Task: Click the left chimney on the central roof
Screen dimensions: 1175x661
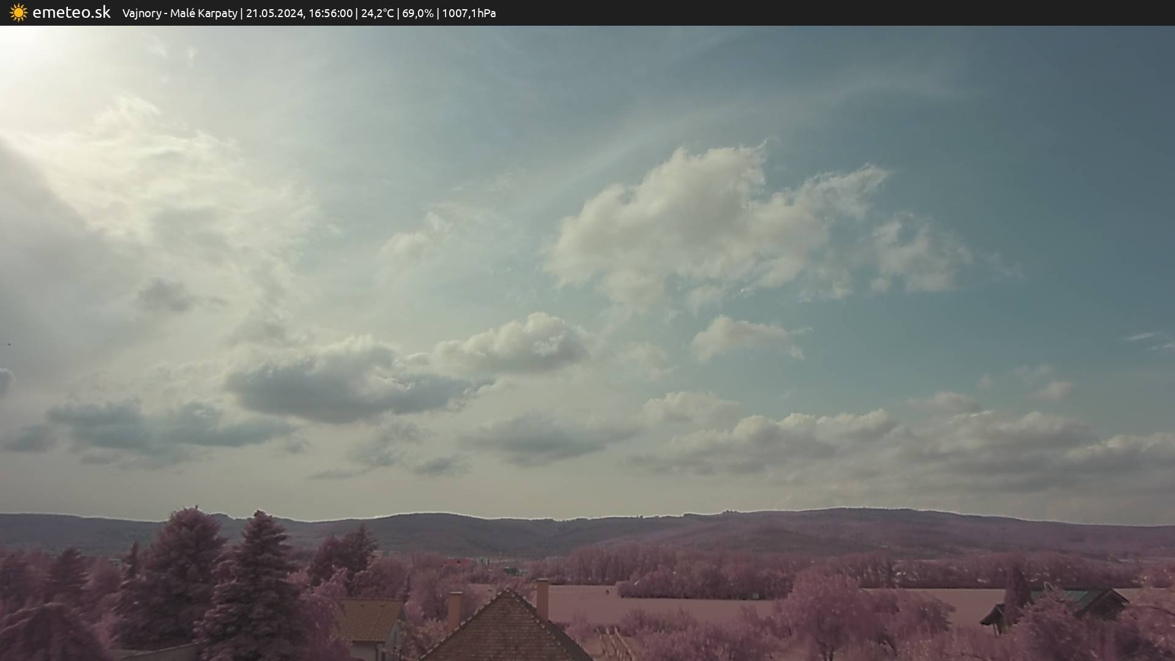Action: pos(455,609)
